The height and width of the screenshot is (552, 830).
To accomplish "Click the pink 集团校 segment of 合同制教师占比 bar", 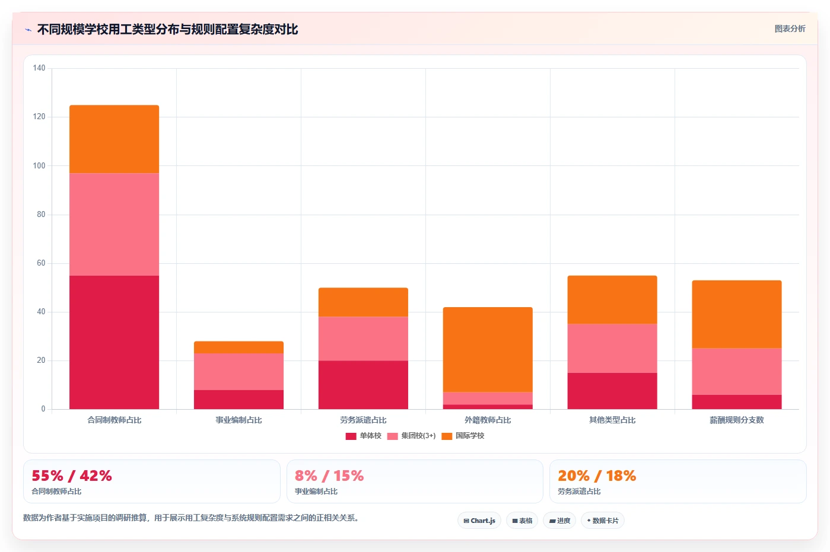I will point(114,224).
